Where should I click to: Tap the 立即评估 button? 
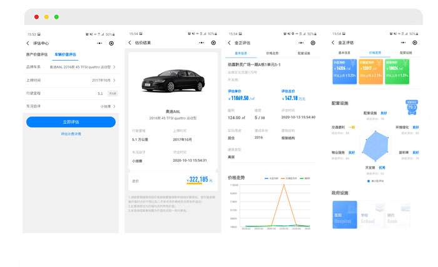tap(71, 122)
